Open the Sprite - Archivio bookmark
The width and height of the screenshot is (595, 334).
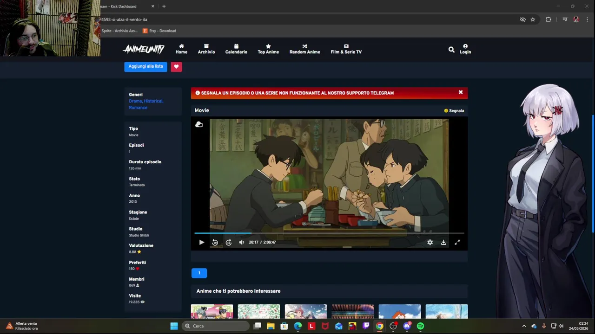coord(119,31)
